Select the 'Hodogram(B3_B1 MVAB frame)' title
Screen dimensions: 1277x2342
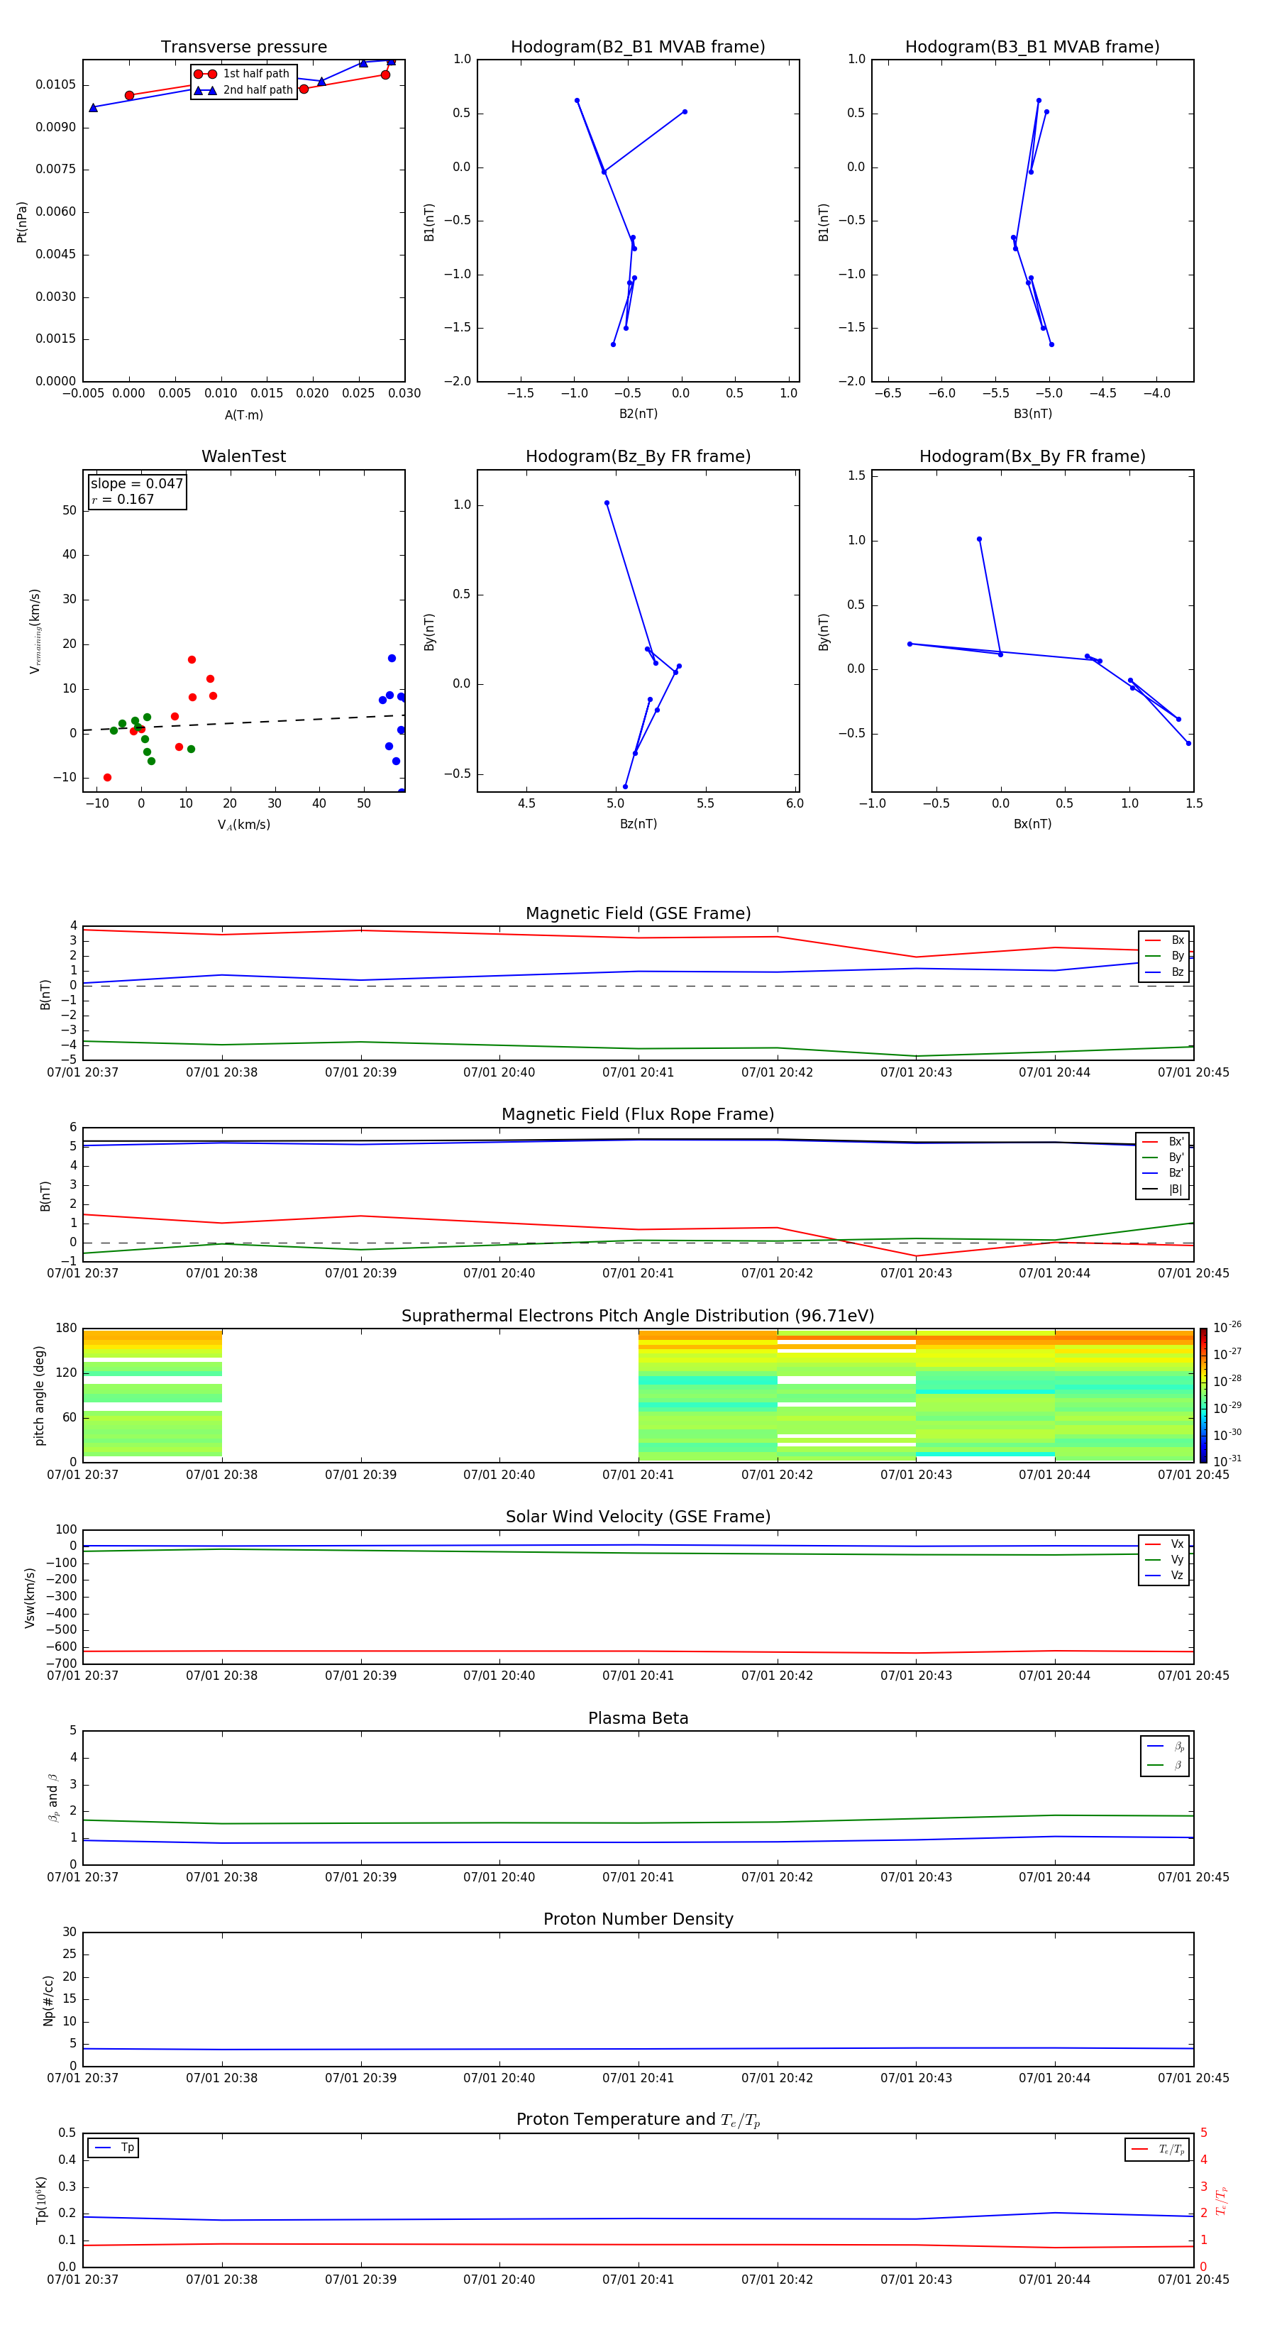pyautogui.click(x=1032, y=48)
